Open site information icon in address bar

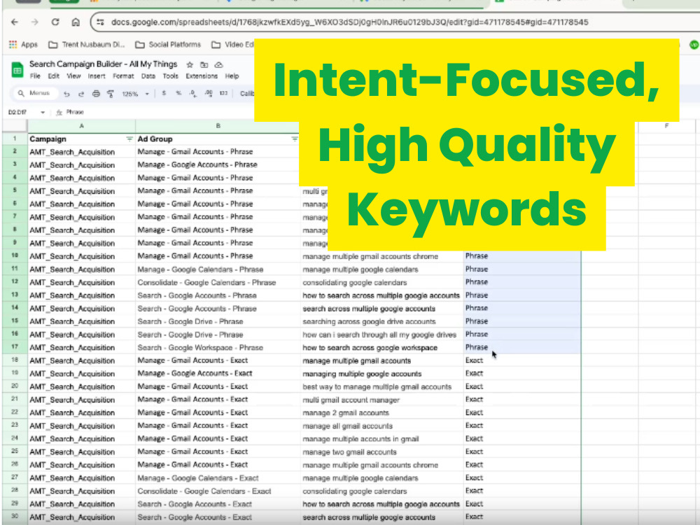(100, 22)
